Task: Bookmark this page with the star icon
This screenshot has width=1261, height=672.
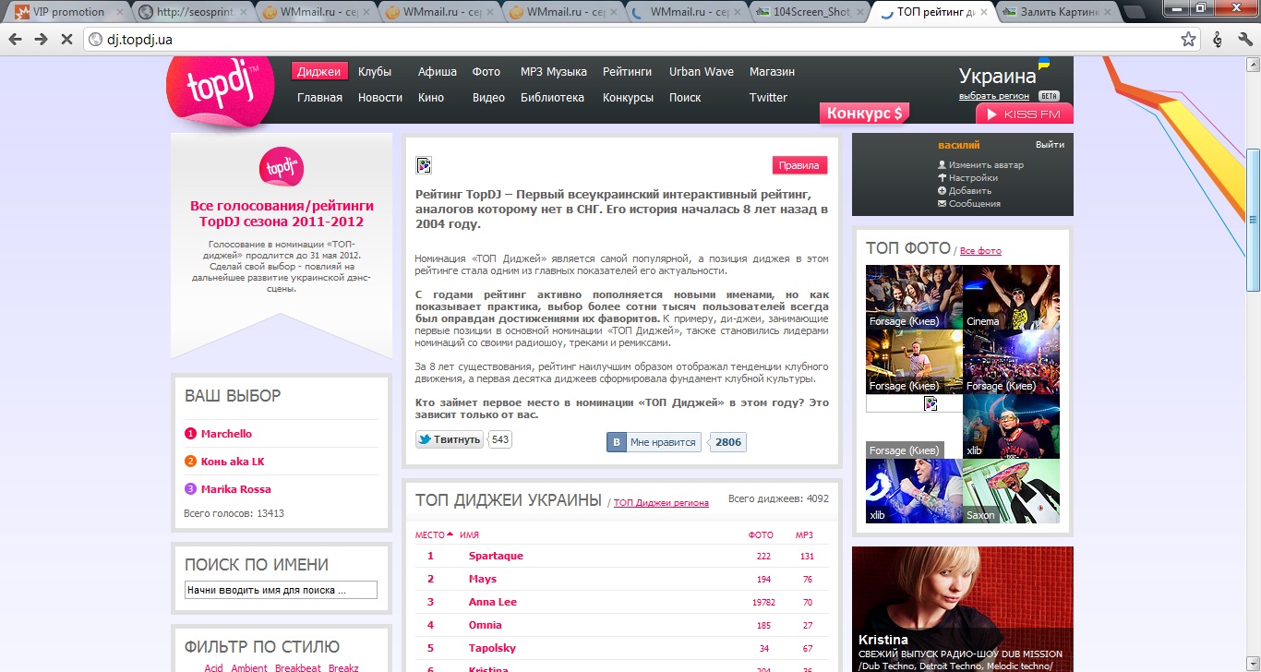Action: pos(1188,40)
